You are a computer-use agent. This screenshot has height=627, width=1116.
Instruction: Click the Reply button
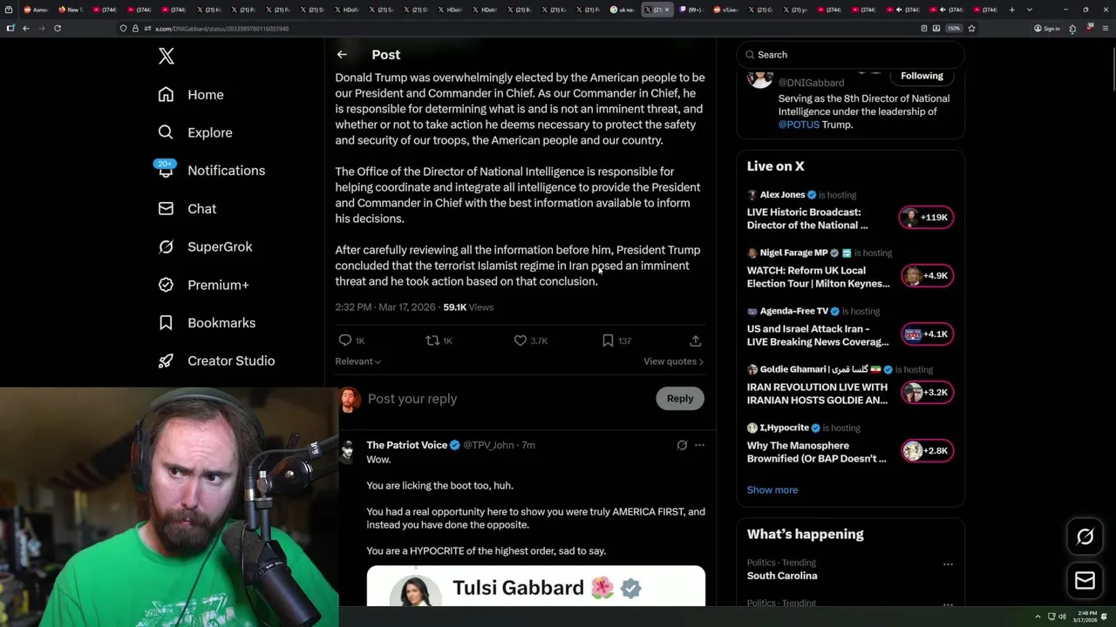(680, 399)
